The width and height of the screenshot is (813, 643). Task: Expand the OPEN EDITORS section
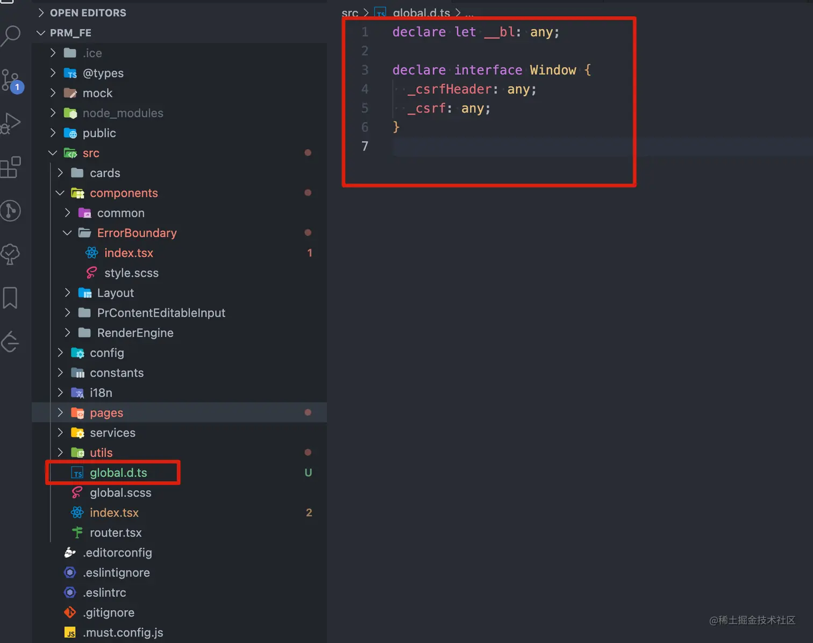coord(41,13)
